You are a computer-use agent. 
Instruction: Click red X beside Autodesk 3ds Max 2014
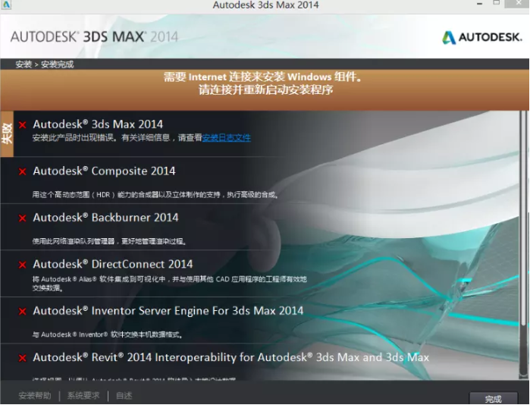click(22, 125)
